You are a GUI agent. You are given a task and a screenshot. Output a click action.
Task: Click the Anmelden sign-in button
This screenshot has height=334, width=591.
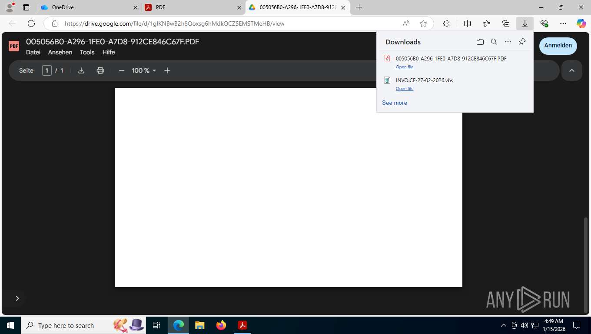click(558, 46)
